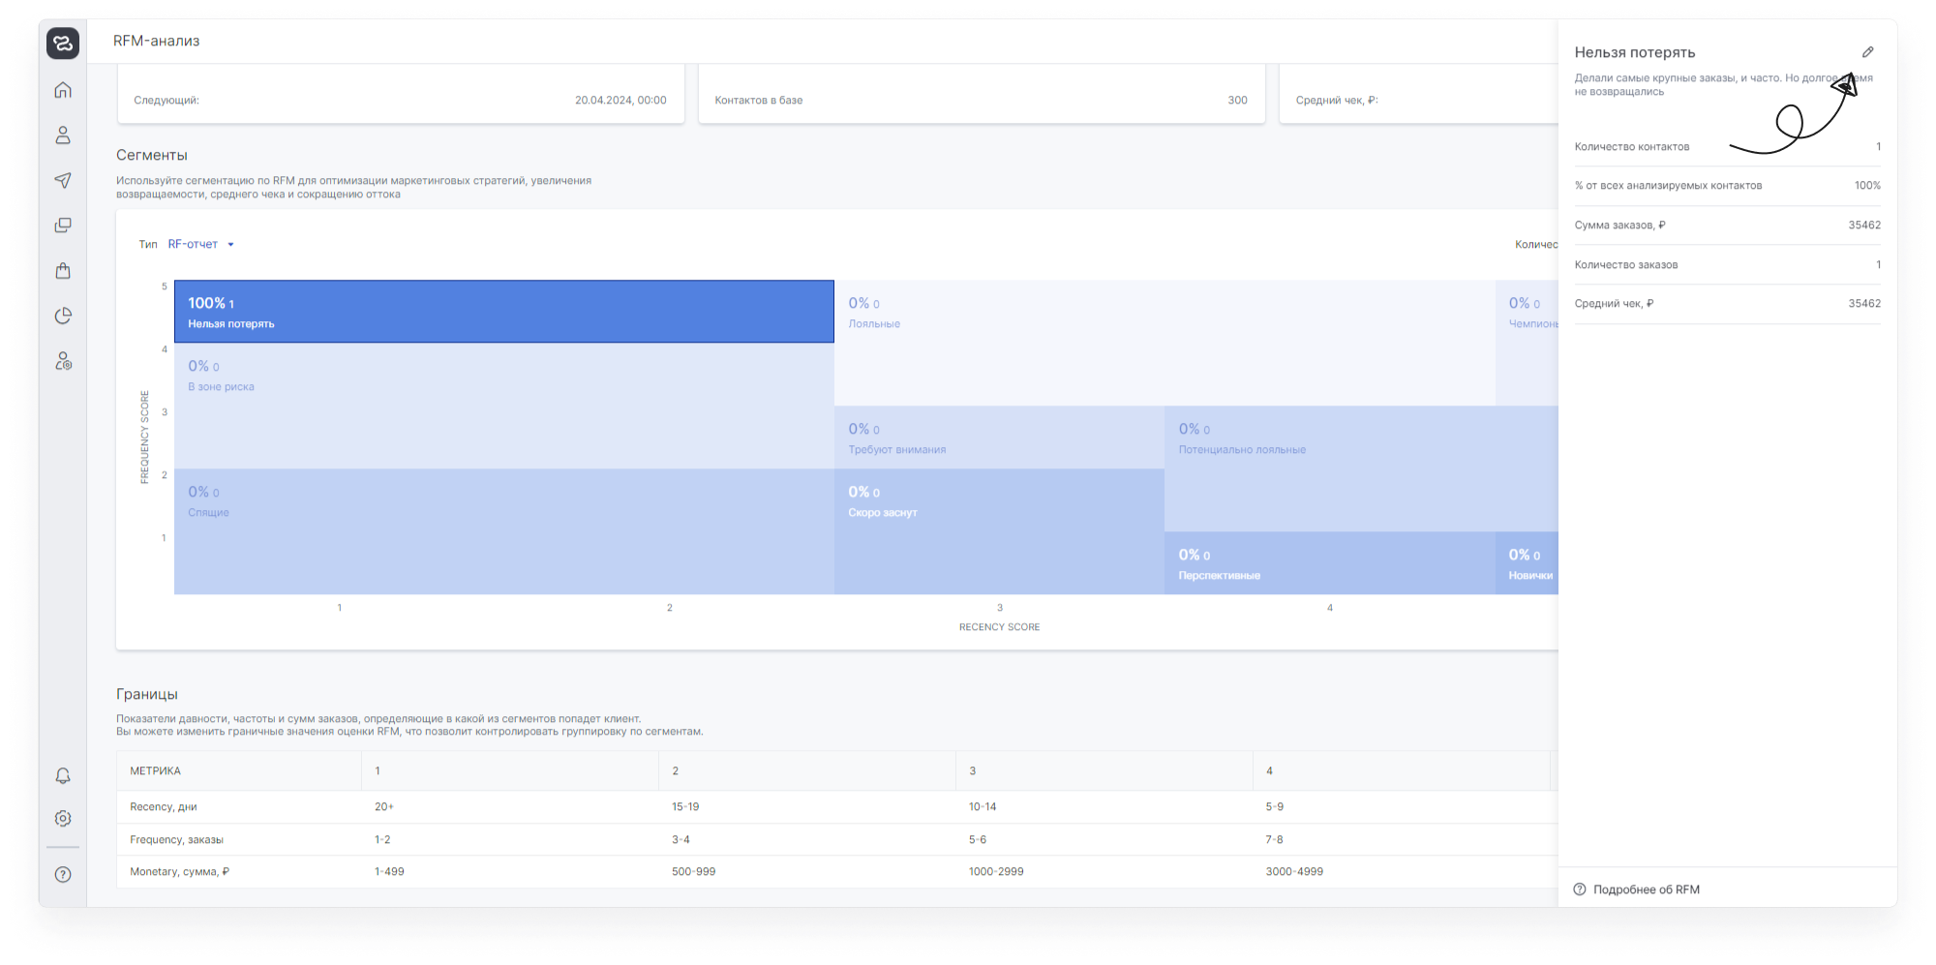1936x965 pixels.
Task: Open the notifications bell icon
Action: 63,776
